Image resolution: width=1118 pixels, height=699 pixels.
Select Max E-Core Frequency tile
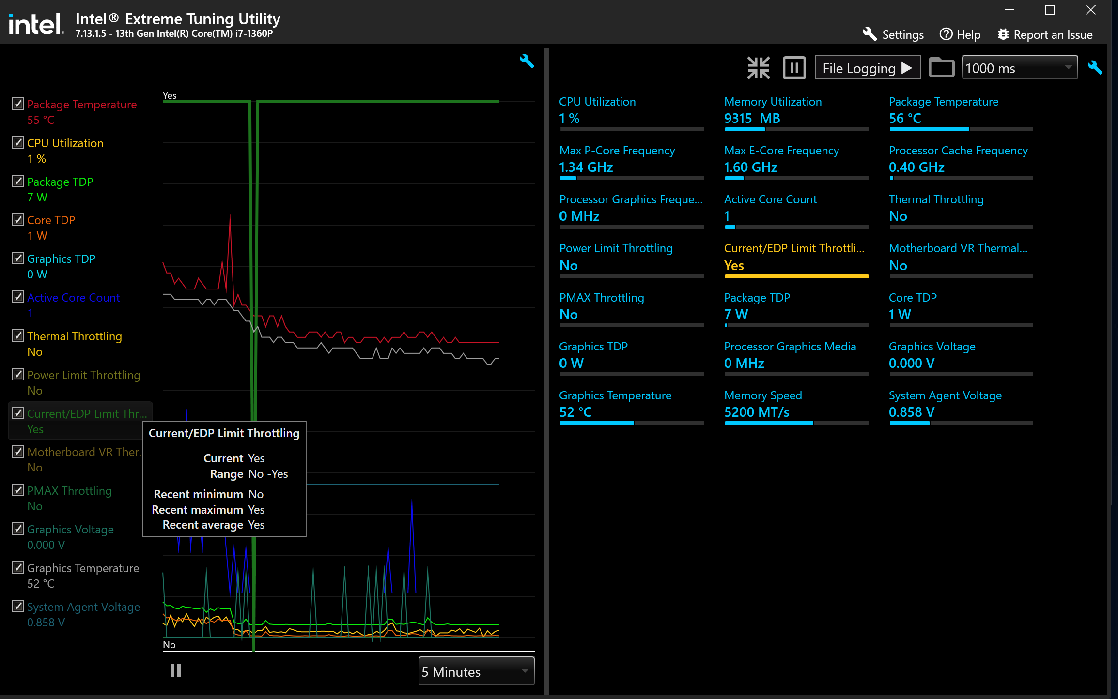tap(796, 162)
